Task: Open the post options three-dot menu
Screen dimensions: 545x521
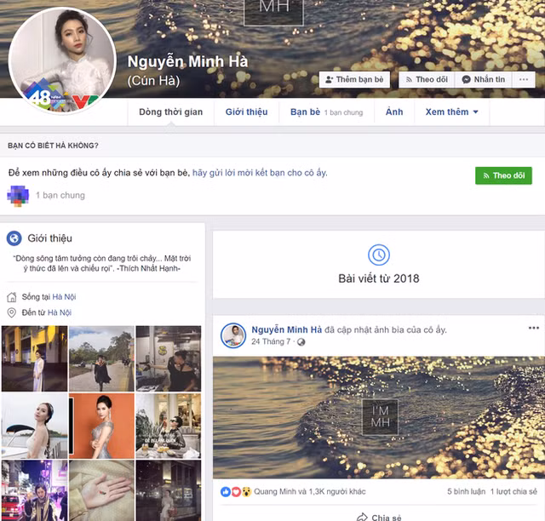Action: tap(534, 328)
